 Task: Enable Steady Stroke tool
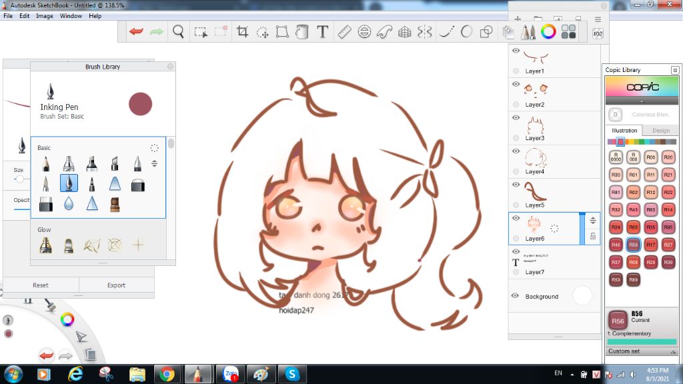click(446, 32)
